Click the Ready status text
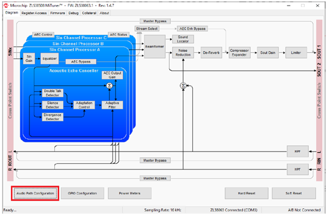 (10, 210)
